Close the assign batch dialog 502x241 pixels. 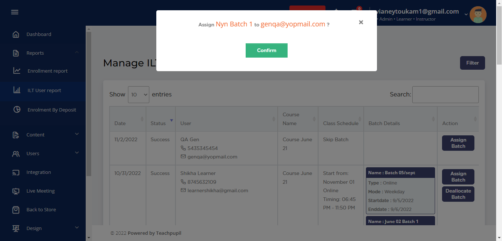tap(361, 22)
